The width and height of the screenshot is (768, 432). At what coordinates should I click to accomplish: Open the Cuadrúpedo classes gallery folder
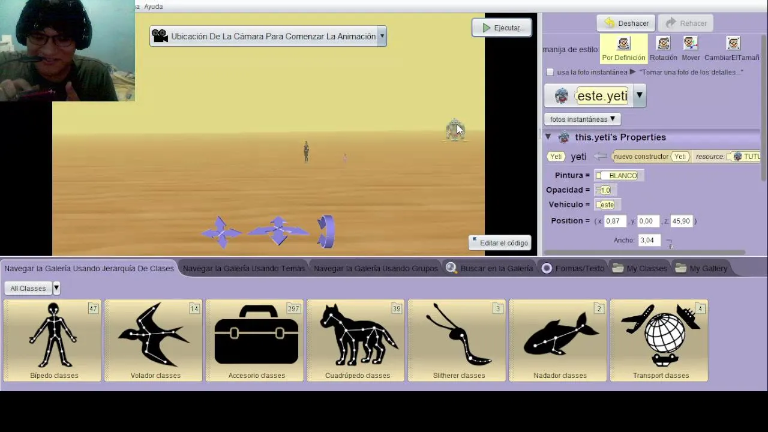click(x=356, y=340)
